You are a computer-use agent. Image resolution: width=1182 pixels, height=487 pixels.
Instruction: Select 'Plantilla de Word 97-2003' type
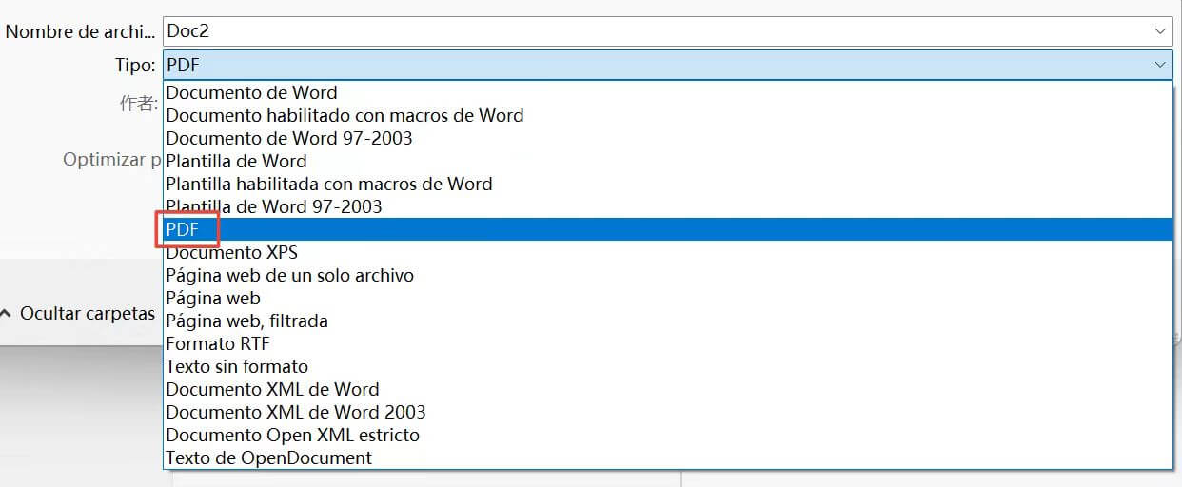668,206
